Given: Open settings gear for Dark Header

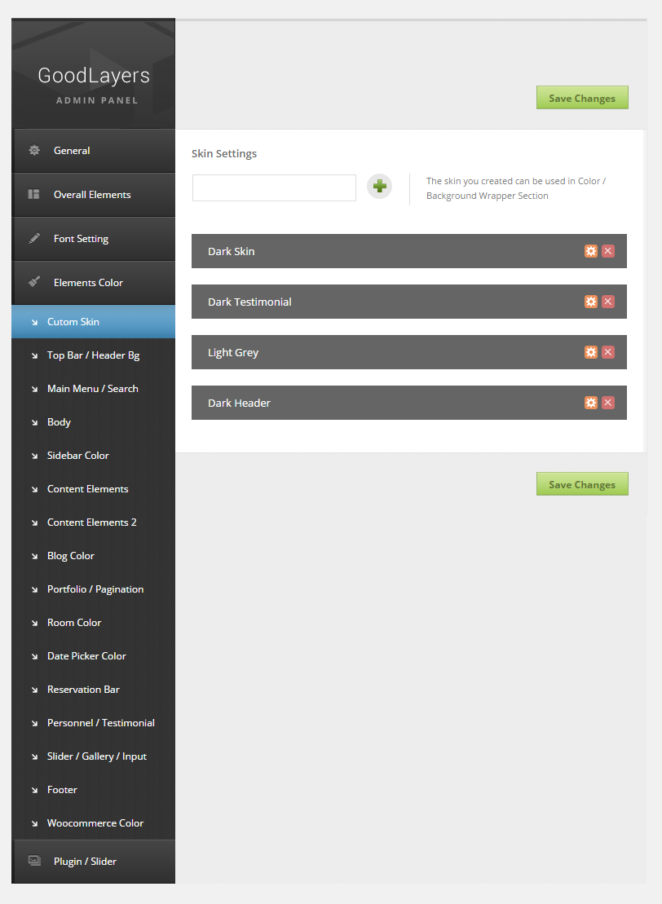Looking at the screenshot, I should tap(591, 403).
